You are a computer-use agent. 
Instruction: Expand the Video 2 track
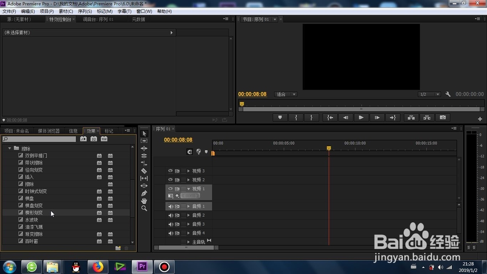[x=188, y=180]
